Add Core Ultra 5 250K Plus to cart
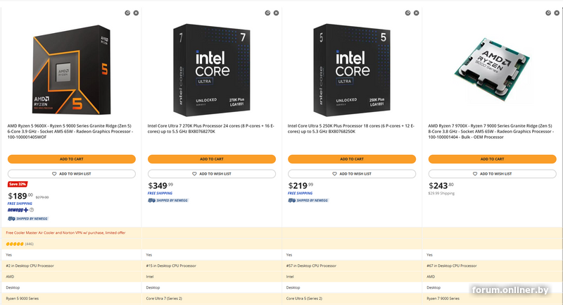Viewport: 563px width, 305px height. pos(352,159)
